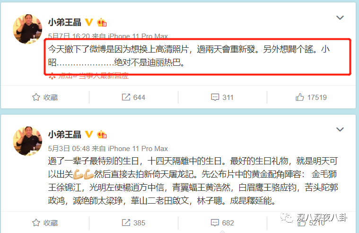Click membership crown badge on second post
The width and height of the screenshot is (359, 233).
pos(102,134)
